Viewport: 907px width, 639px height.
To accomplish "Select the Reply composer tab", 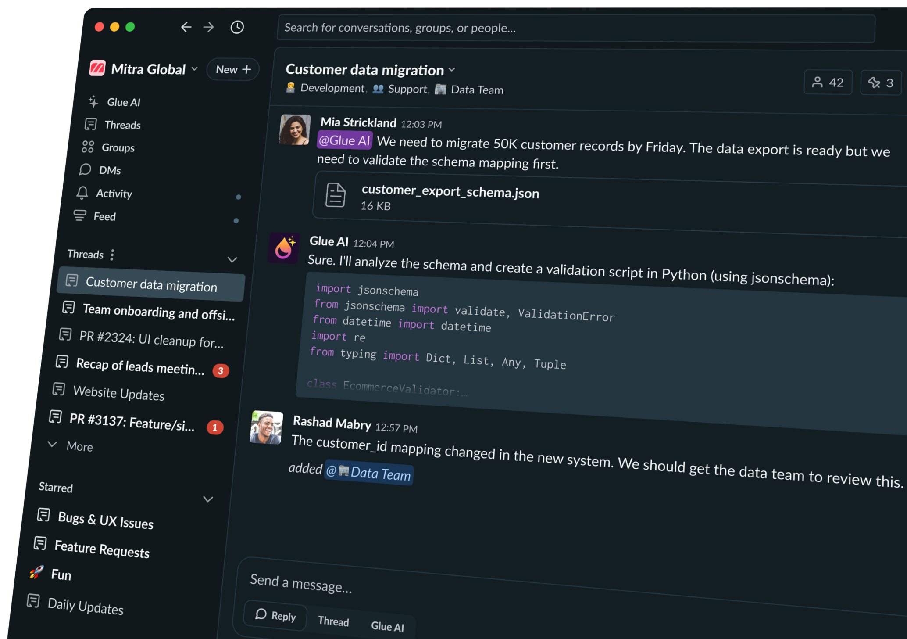I will 275,616.
